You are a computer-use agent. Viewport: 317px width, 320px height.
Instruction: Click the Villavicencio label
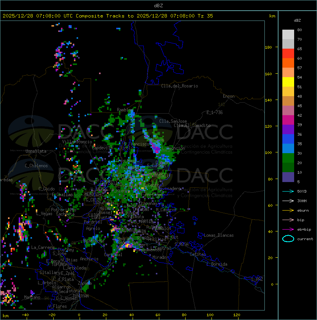77,142
